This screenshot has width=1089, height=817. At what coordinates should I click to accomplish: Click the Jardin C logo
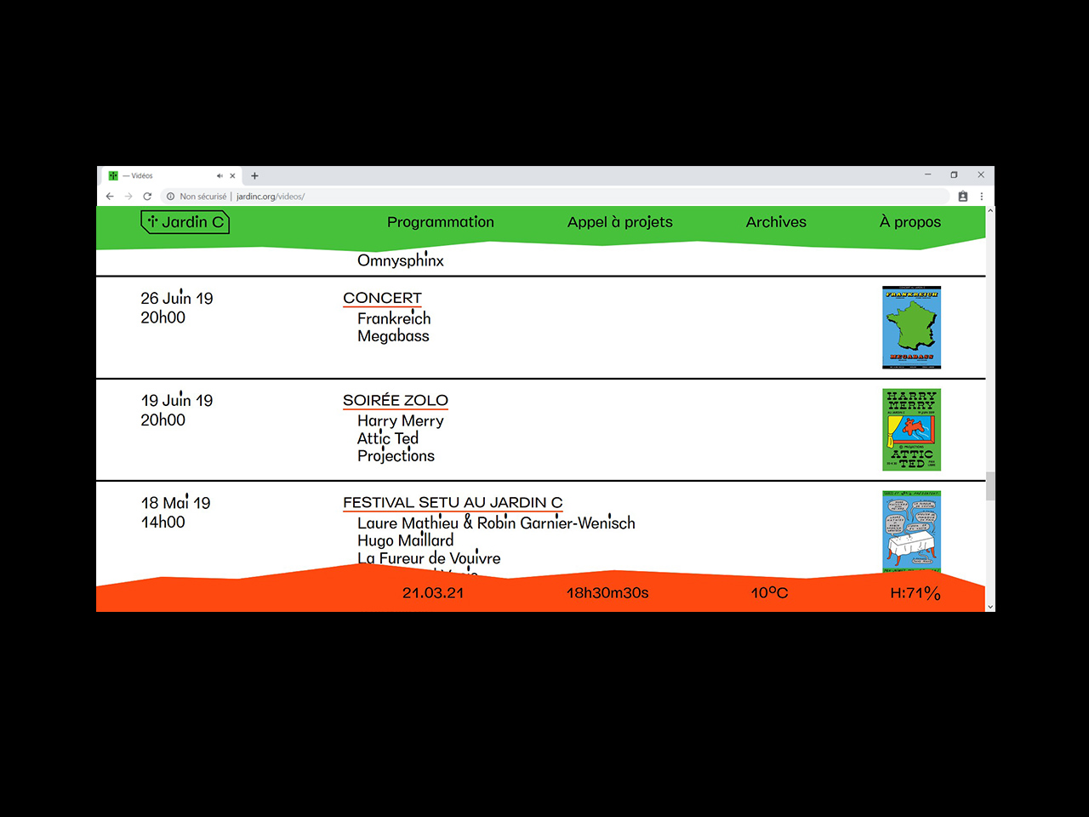(185, 222)
